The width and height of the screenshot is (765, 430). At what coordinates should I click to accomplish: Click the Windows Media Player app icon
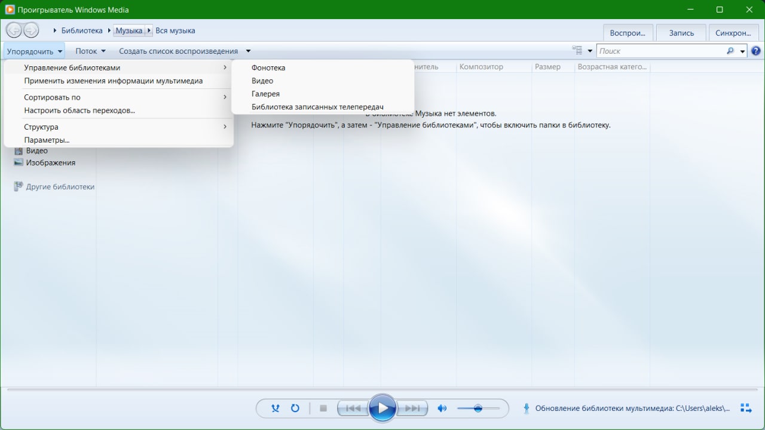10,10
